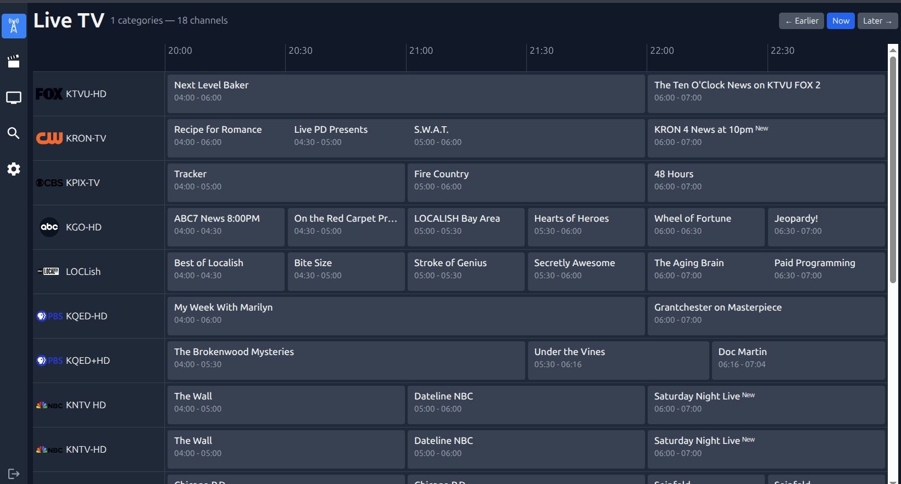Select Stroke of Genius program
Image resolution: width=901 pixels, height=484 pixels.
pyautogui.click(x=466, y=272)
